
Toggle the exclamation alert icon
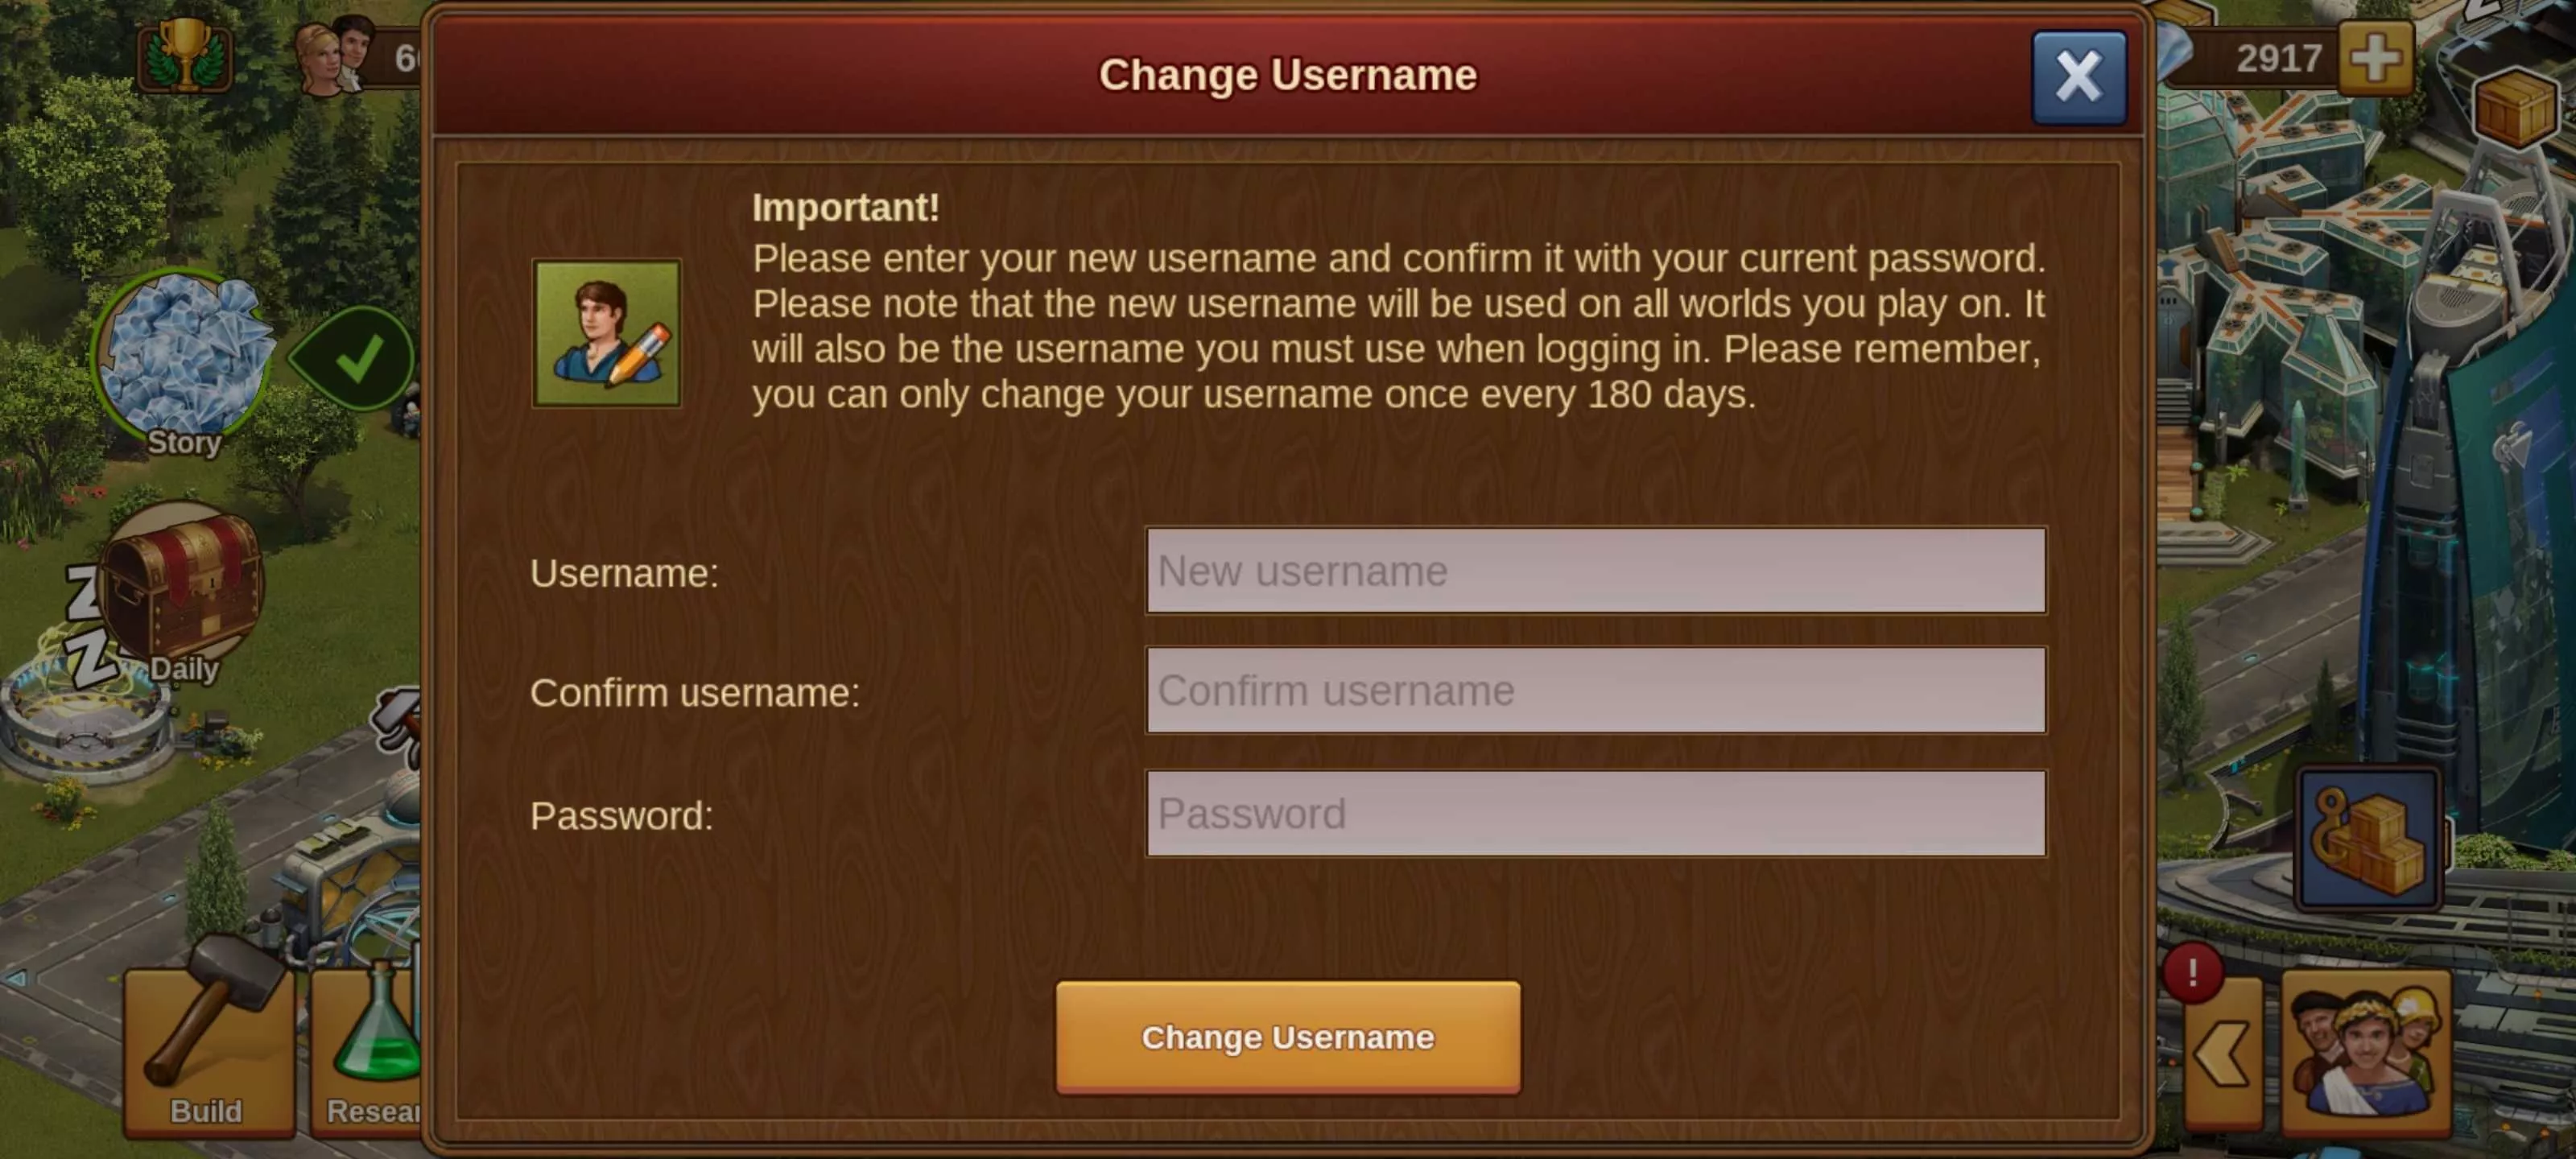[2193, 968]
